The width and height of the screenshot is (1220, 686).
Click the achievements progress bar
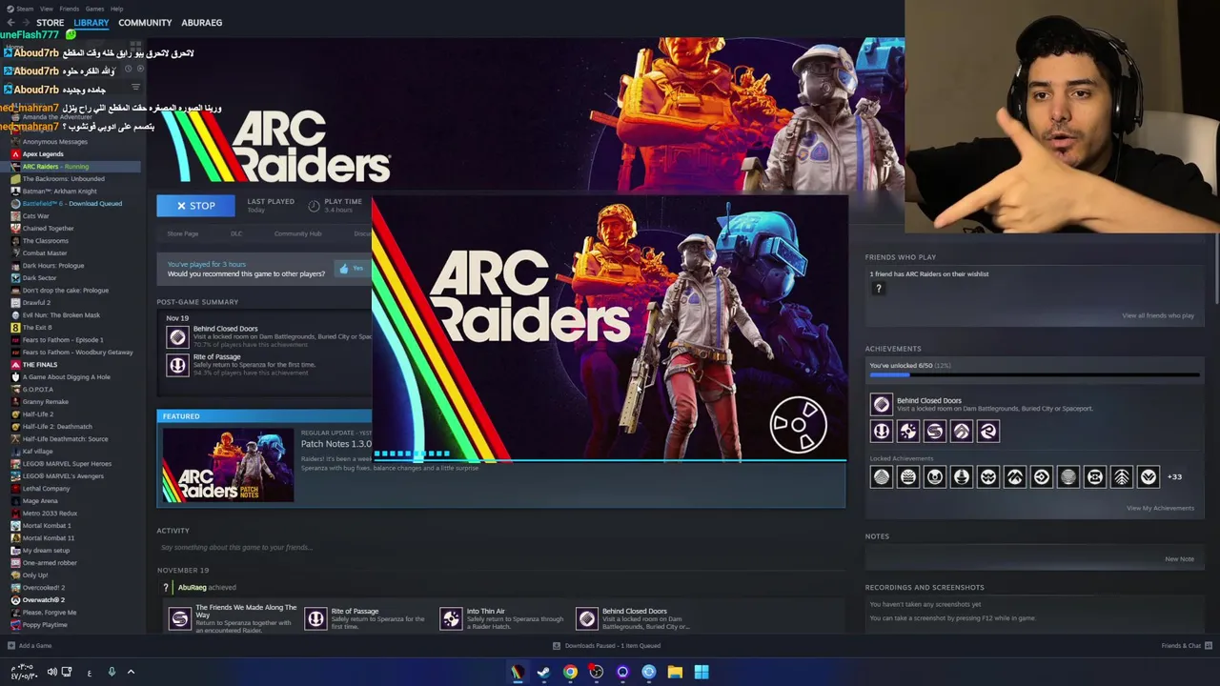(x=1034, y=375)
